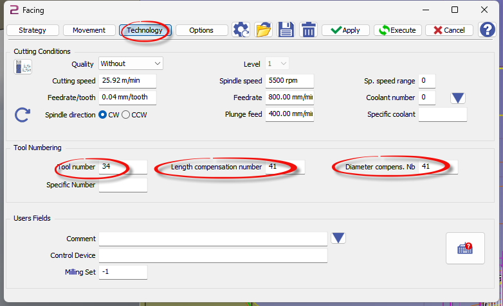The height and width of the screenshot is (306, 503).
Task: Select CCW spindle direction
Action: [x=125, y=115]
